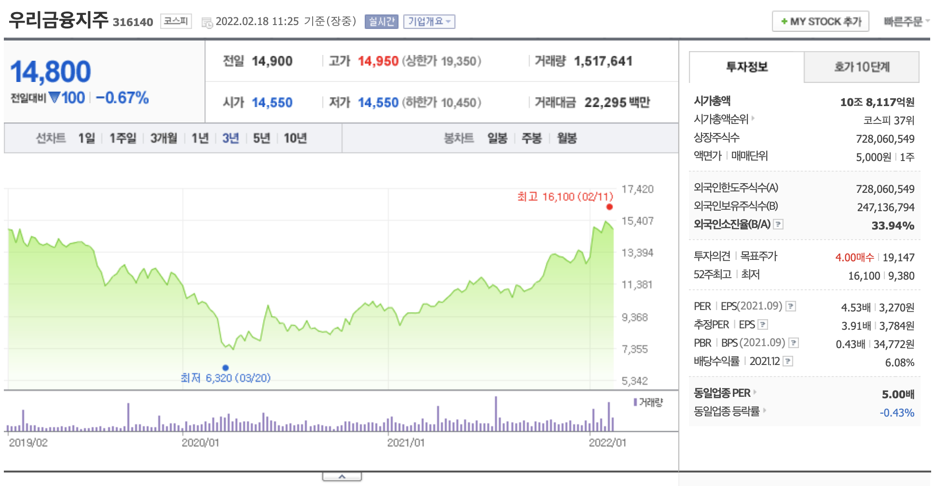Click the 동일업종 PER link
This screenshot has height=486, width=935.
point(722,393)
